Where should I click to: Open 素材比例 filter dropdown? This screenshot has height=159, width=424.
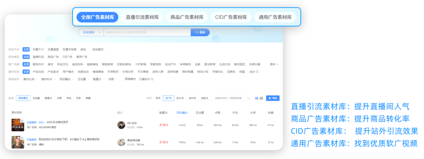[x=31, y=79]
